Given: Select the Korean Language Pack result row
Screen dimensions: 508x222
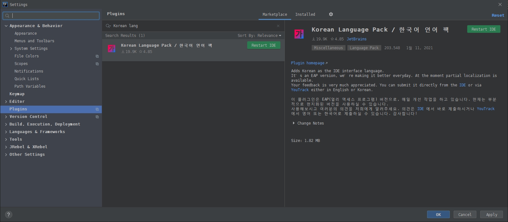Looking at the screenshot, I should click(x=193, y=50).
